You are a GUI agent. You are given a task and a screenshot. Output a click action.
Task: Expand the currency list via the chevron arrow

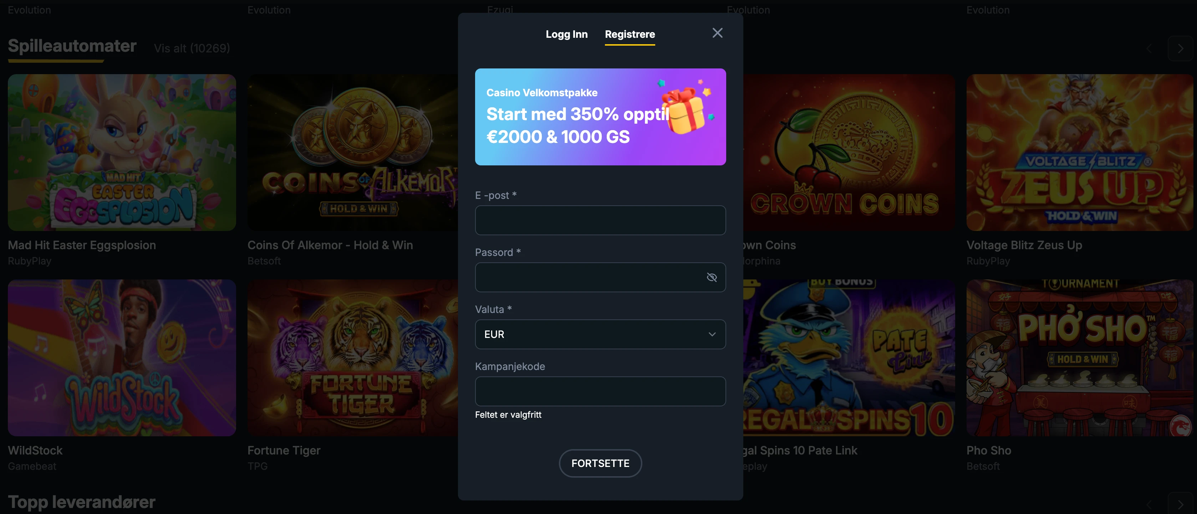(712, 334)
